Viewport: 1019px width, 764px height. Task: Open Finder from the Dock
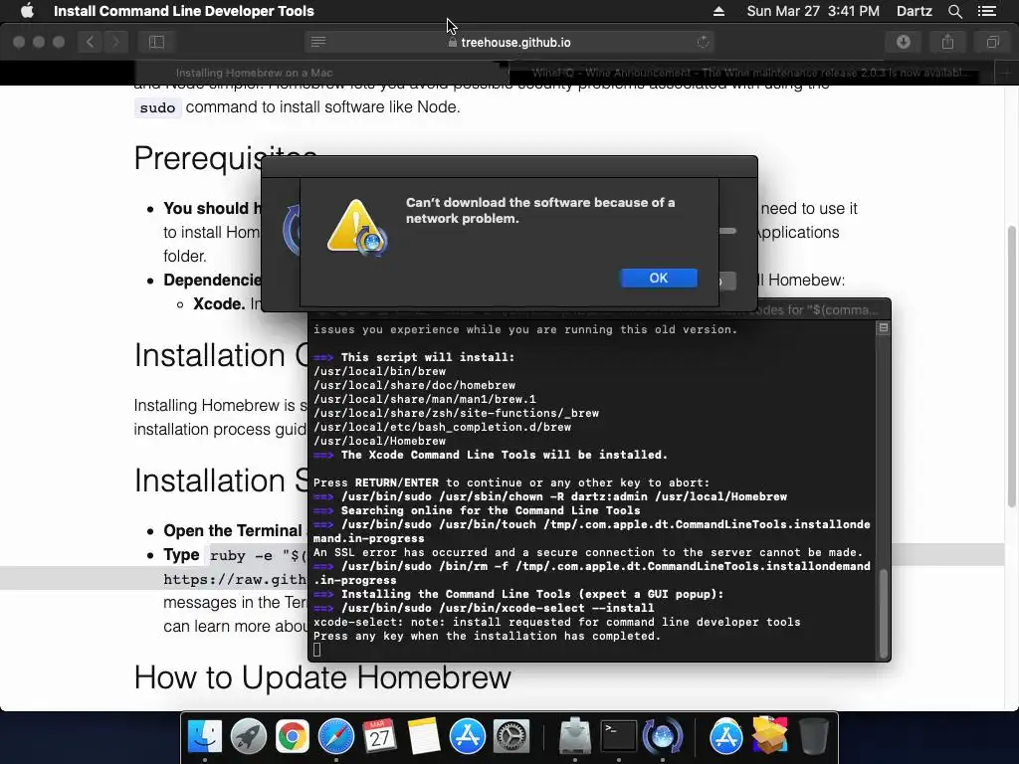(x=205, y=737)
